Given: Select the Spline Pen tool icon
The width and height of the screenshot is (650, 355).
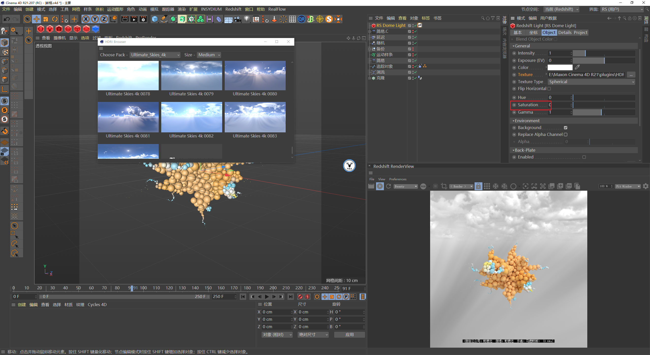Looking at the screenshot, I should coord(164,19).
